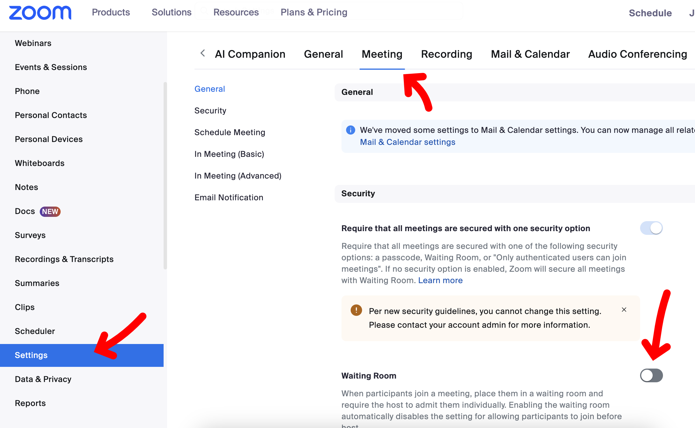
Task: Open the Mail & Calendar tab
Action: [530, 54]
